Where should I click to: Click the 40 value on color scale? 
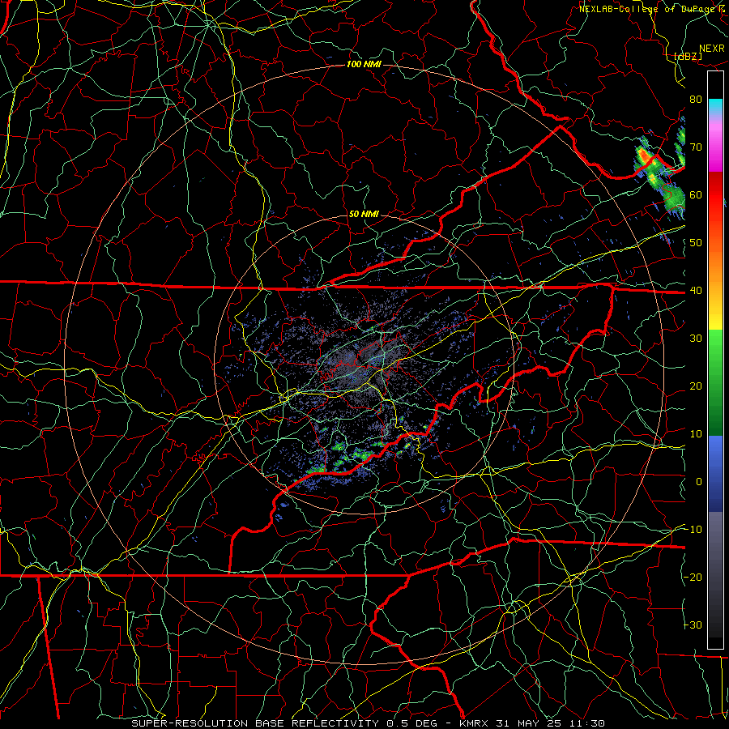click(x=696, y=291)
